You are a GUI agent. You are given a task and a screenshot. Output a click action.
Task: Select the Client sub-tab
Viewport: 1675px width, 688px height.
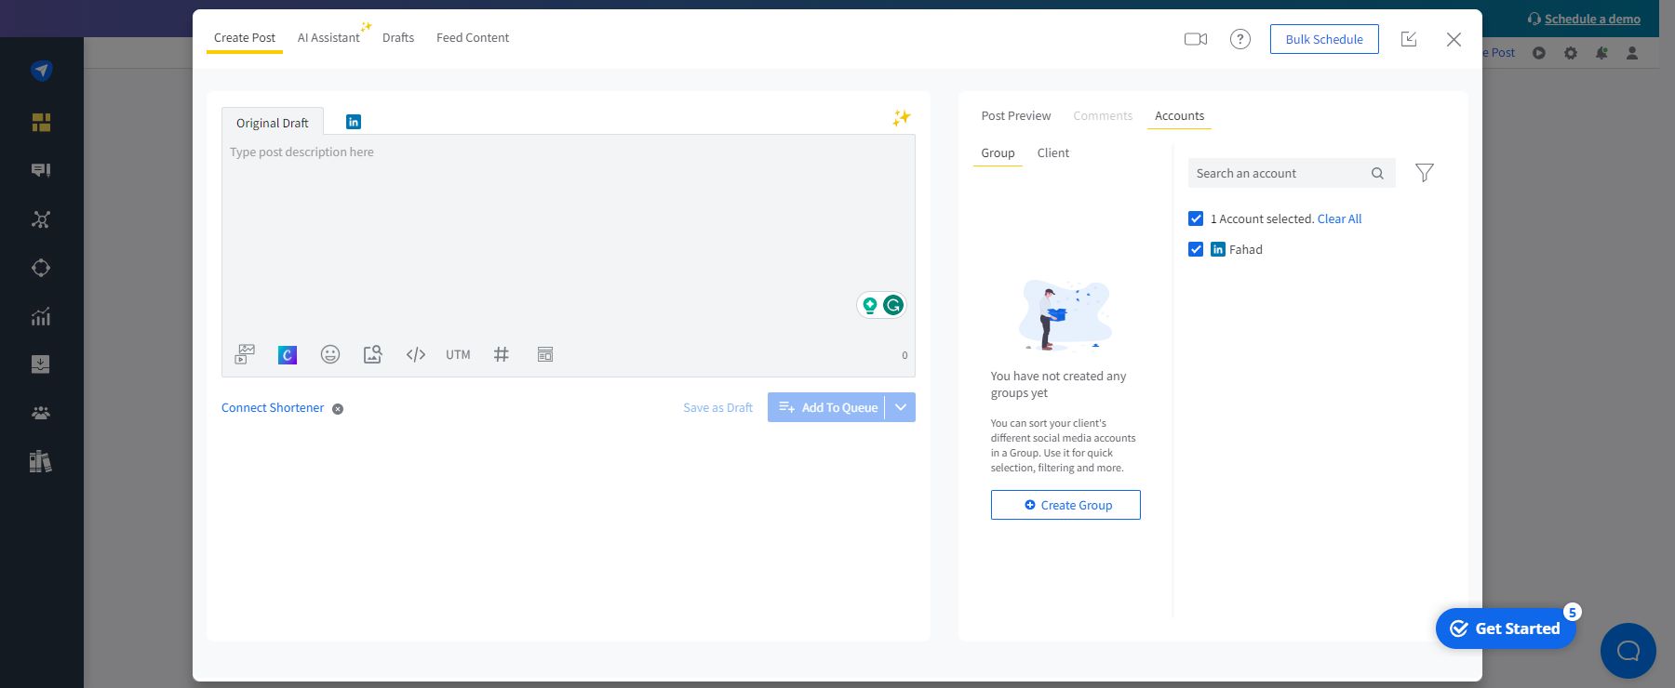click(1053, 152)
